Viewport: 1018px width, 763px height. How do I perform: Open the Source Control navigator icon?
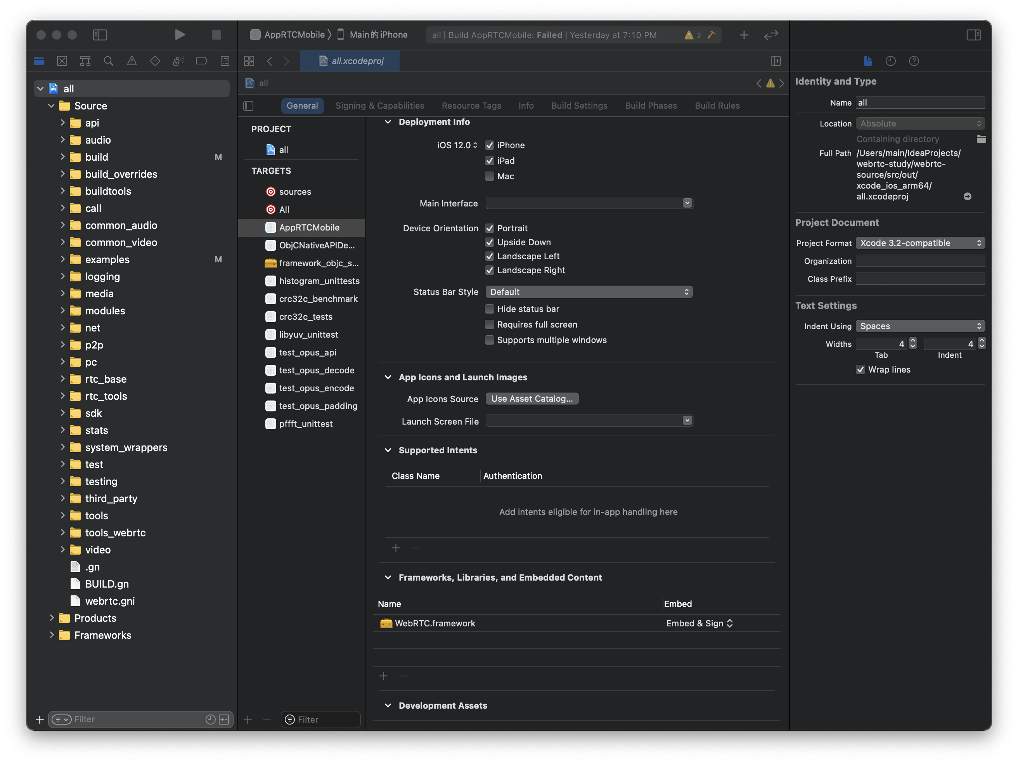(62, 61)
